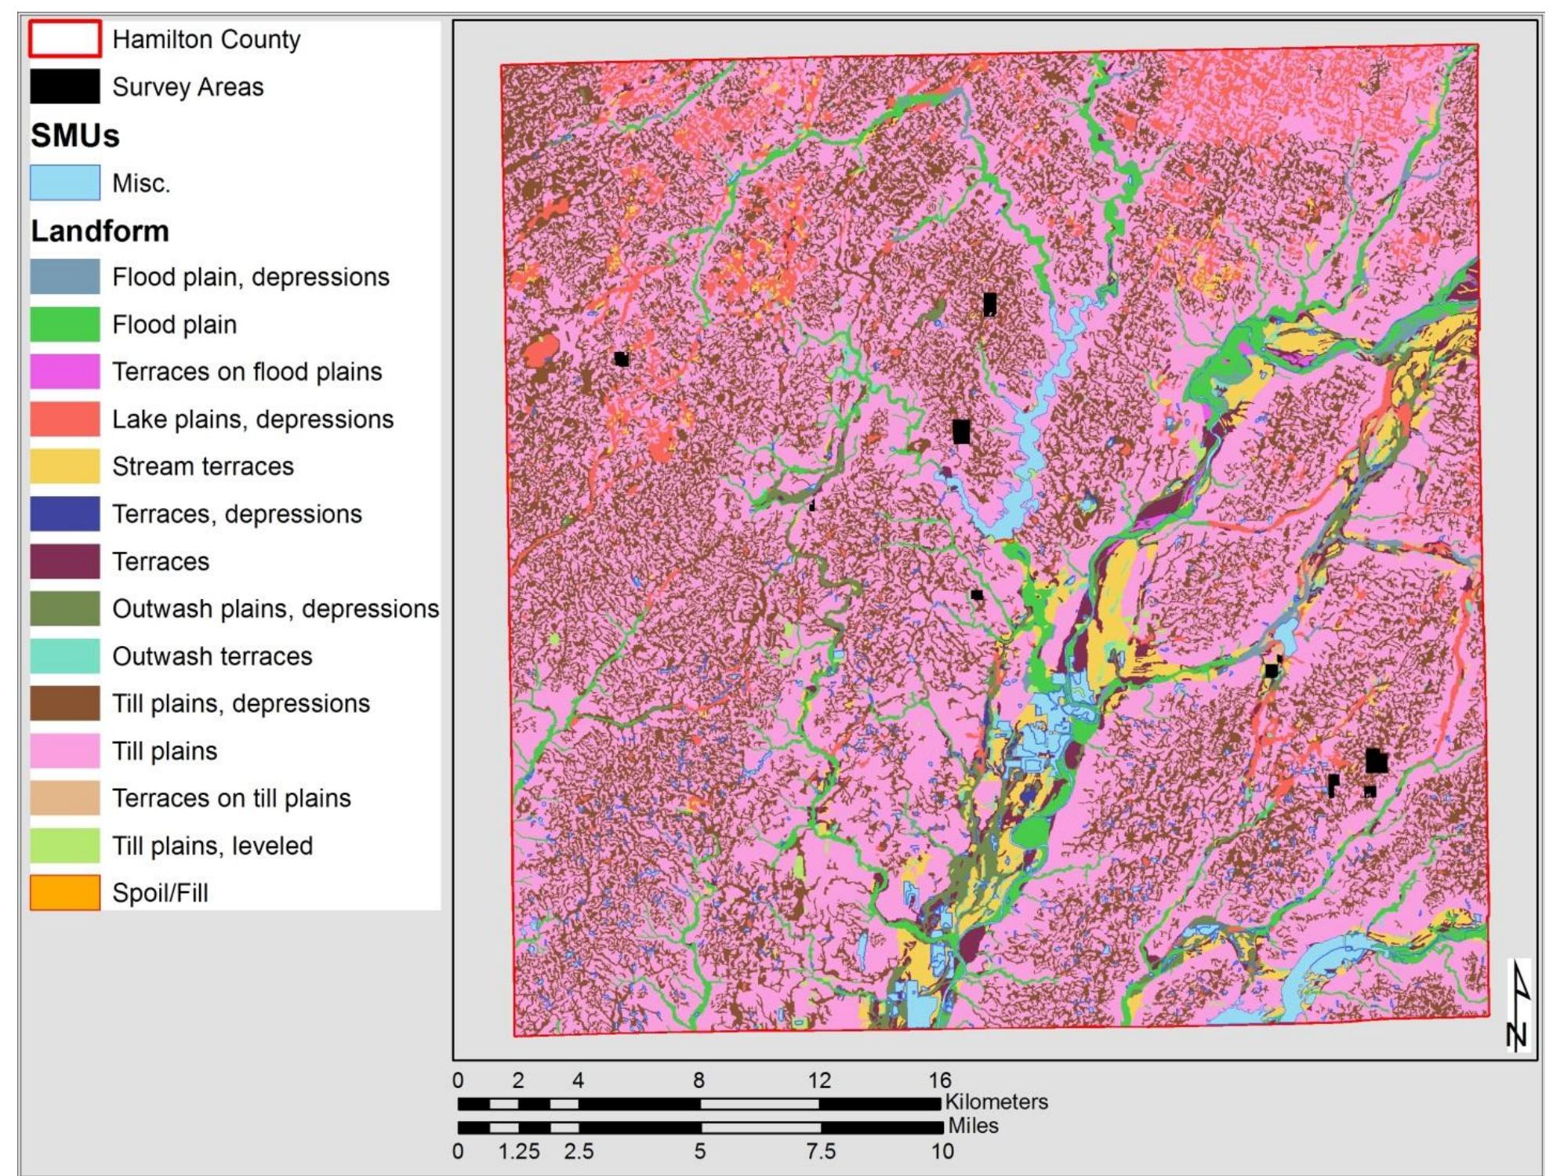Select the dark blue Terraces, depressions swatch

(x=65, y=514)
